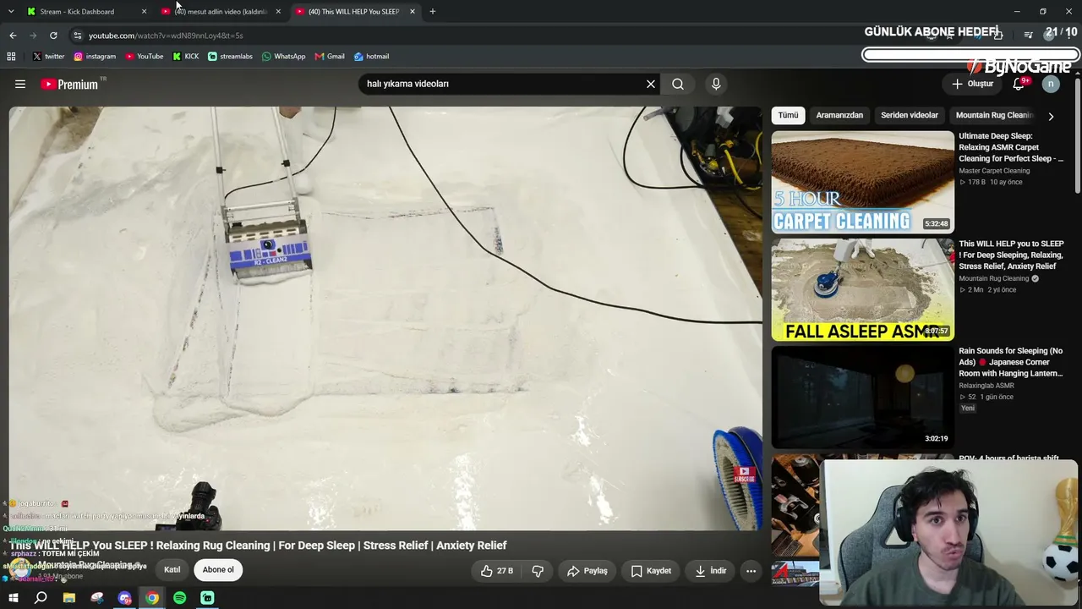Open YouTube notifications bell
This screenshot has width=1082, height=609.
tap(1019, 84)
